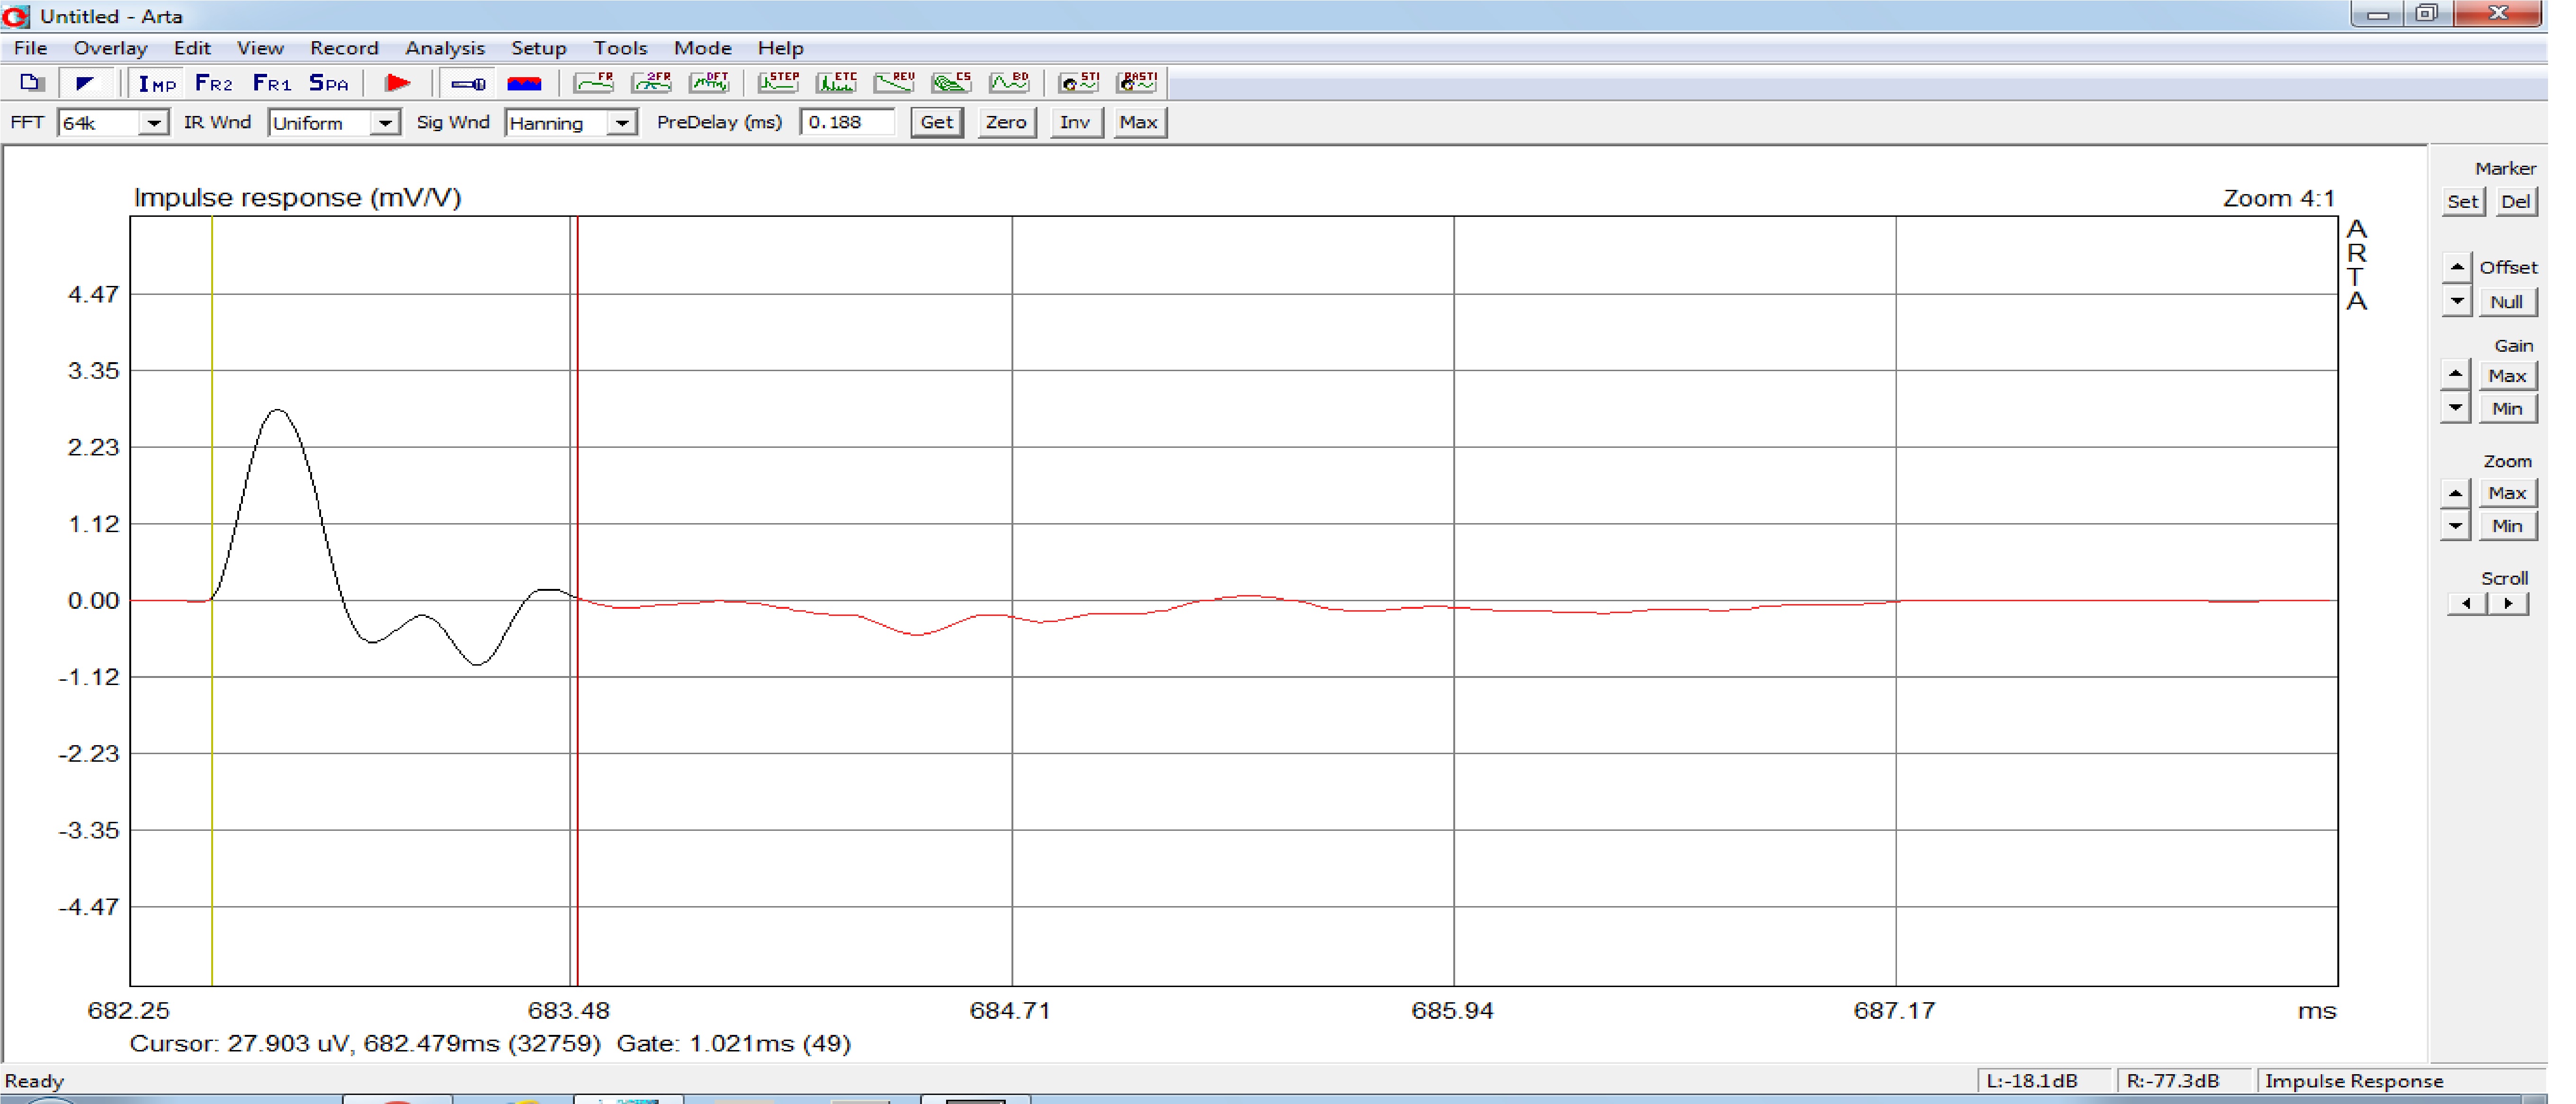The width and height of the screenshot is (2576, 1104).
Task: Start recording with the red play icon
Action: point(398,83)
